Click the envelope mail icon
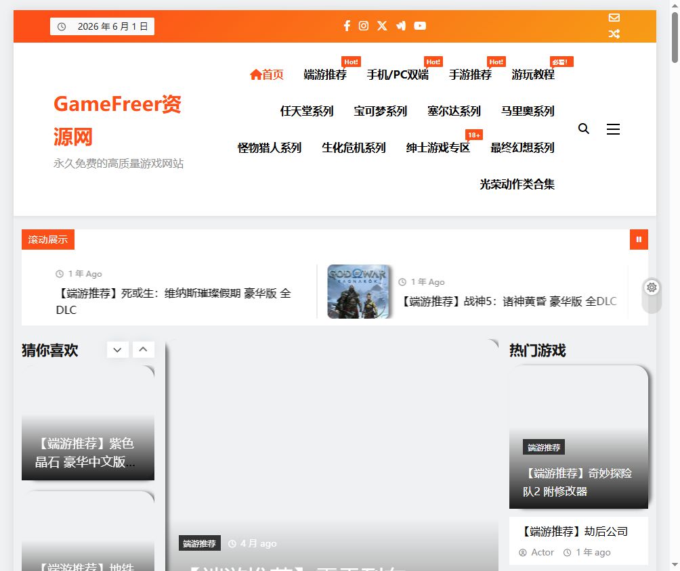This screenshot has height=571, width=680. click(x=614, y=18)
